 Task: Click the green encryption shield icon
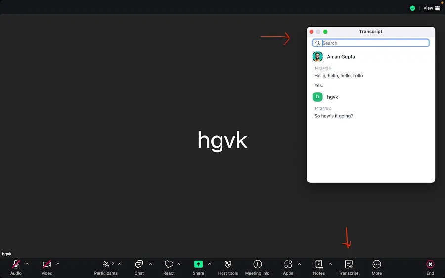coord(413,8)
